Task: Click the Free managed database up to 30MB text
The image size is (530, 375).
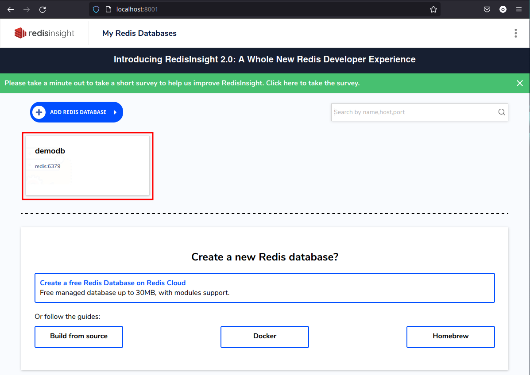Action: click(x=135, y=293)
